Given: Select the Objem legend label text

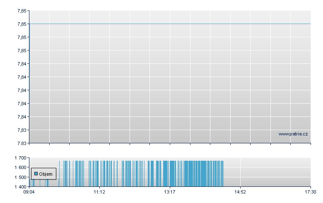Looking at the screenshot, I should point(46,174).
